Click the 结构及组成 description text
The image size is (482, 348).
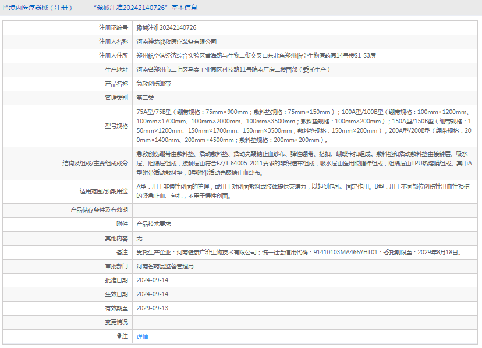pos(304,164)
